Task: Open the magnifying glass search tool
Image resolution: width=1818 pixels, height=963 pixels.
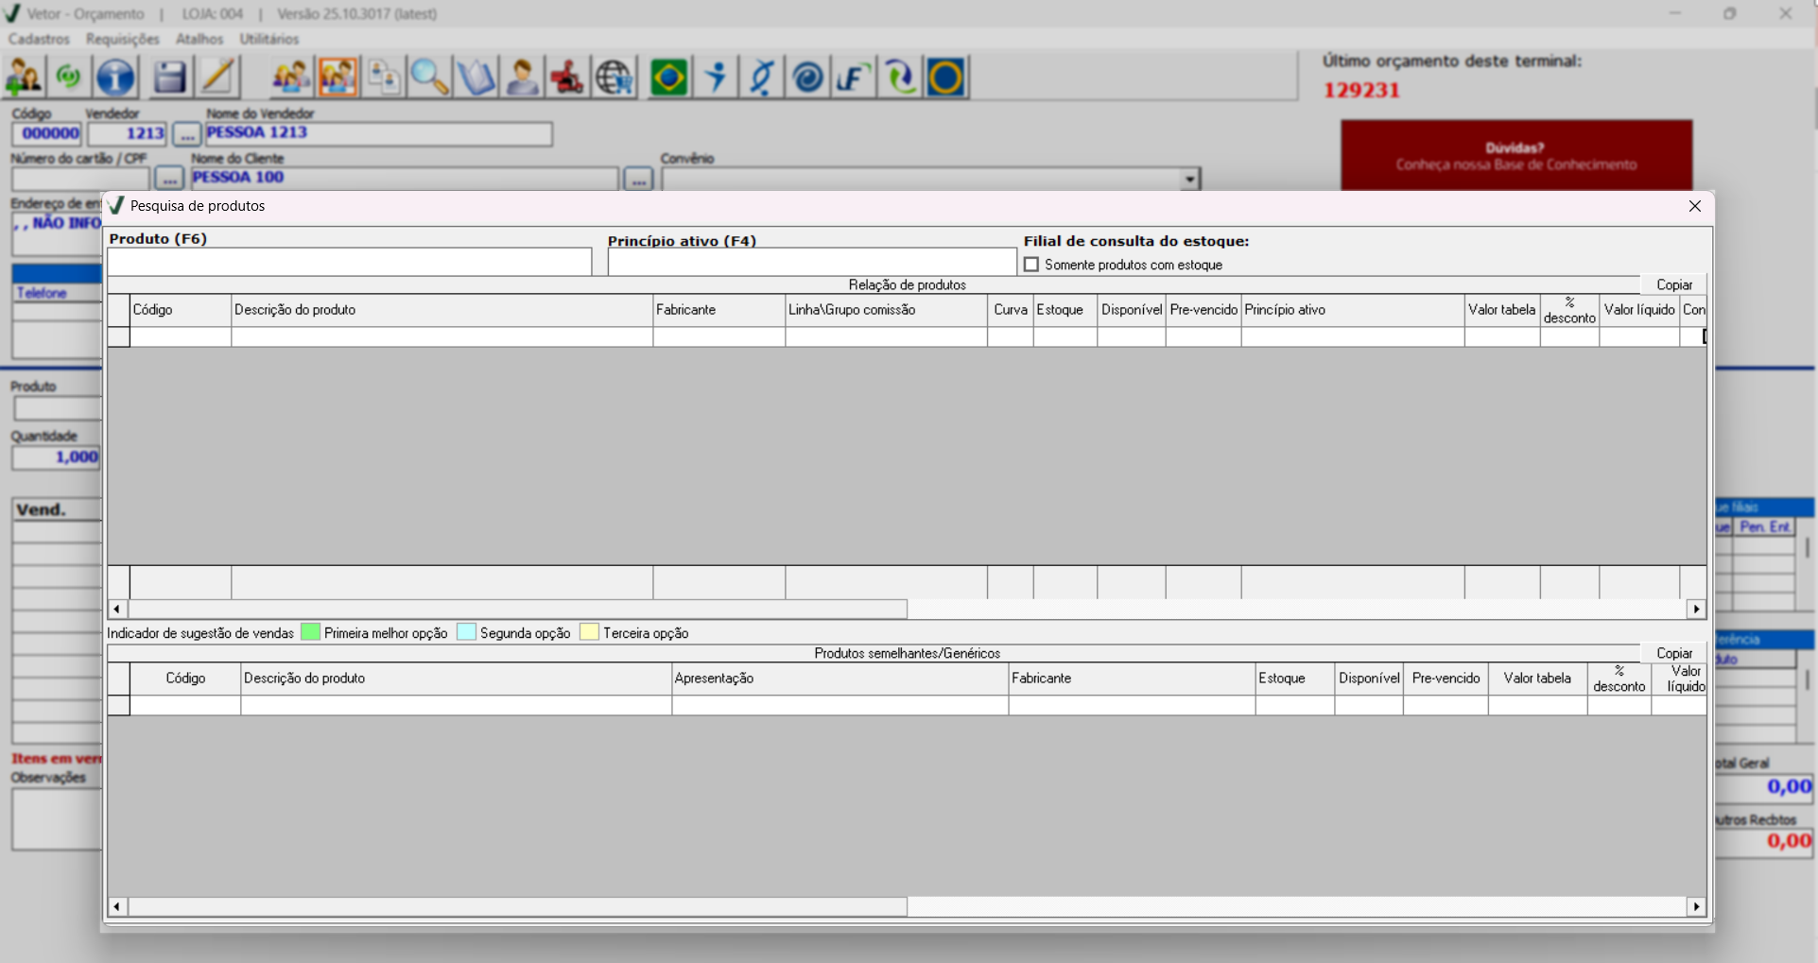Action: [429, 77]
